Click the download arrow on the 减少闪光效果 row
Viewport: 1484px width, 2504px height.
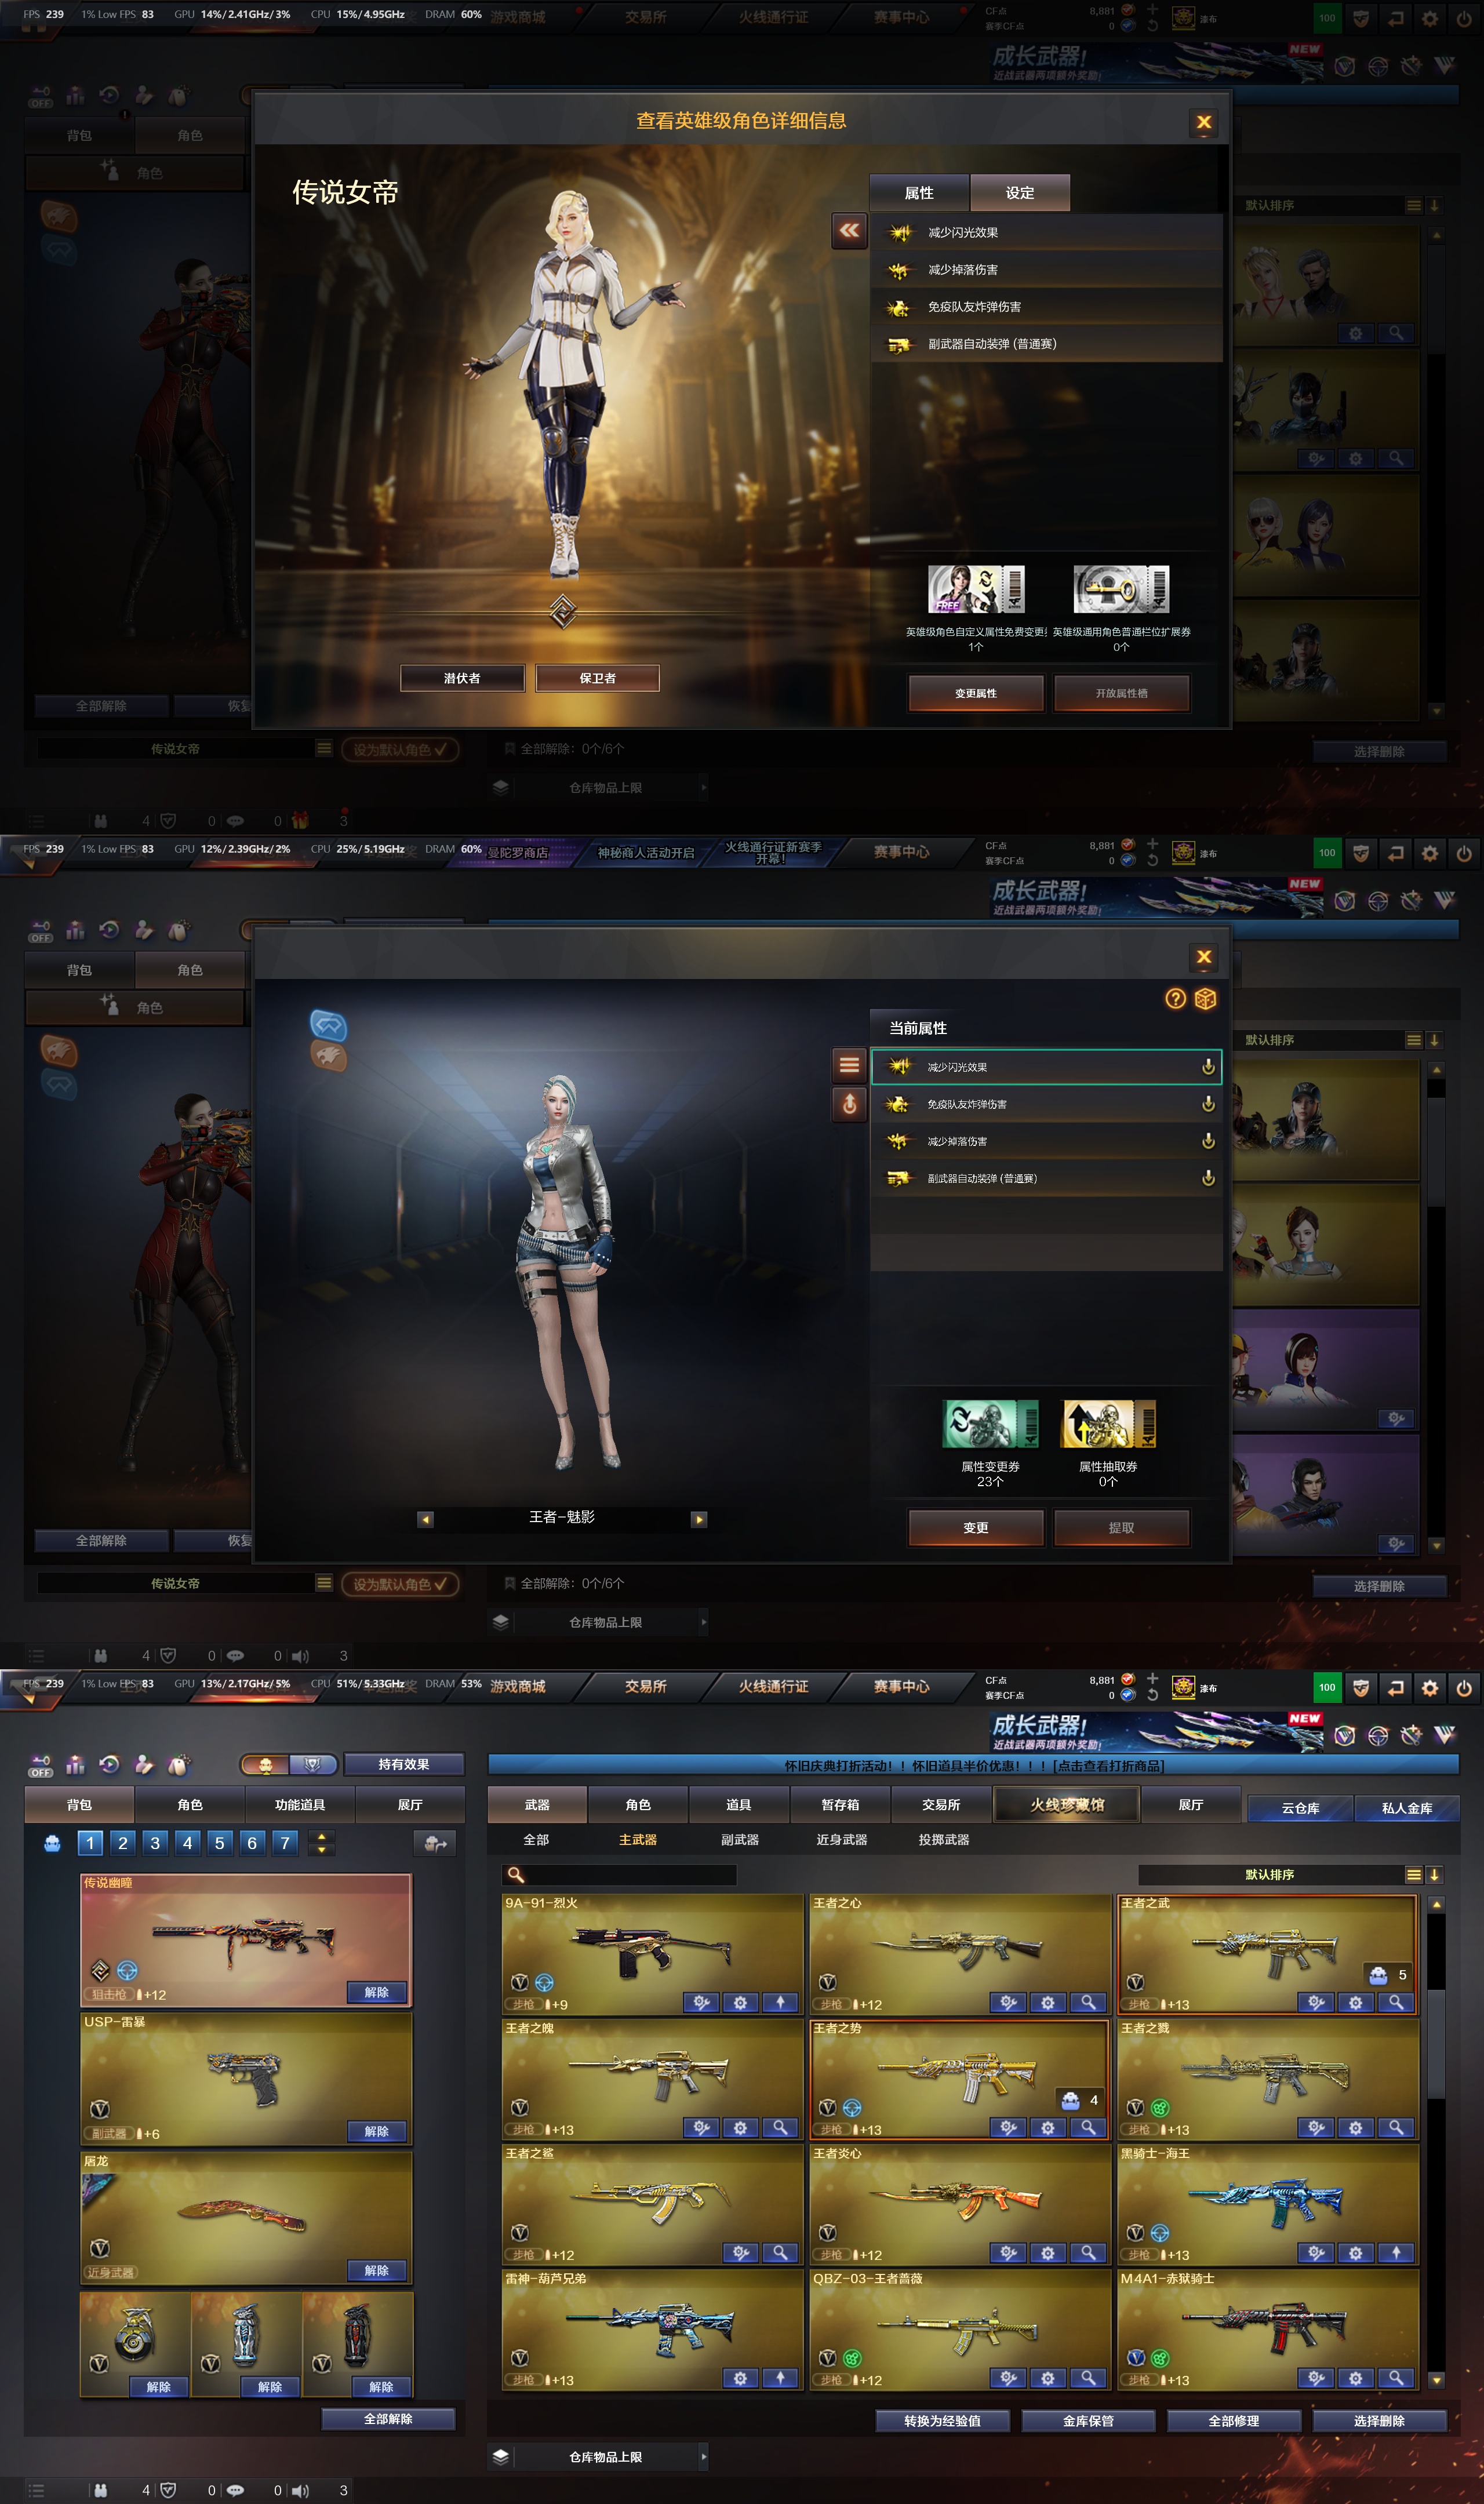1208,1067
